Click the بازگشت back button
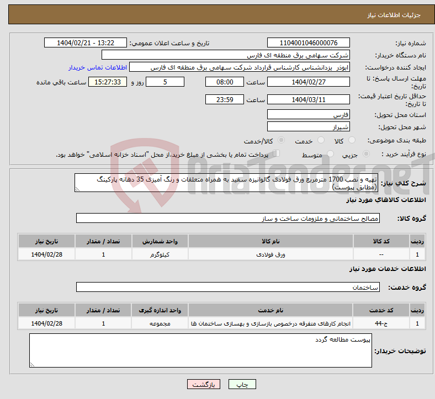The height and width of the screenshot is (399, 435). tap(204, 384)
